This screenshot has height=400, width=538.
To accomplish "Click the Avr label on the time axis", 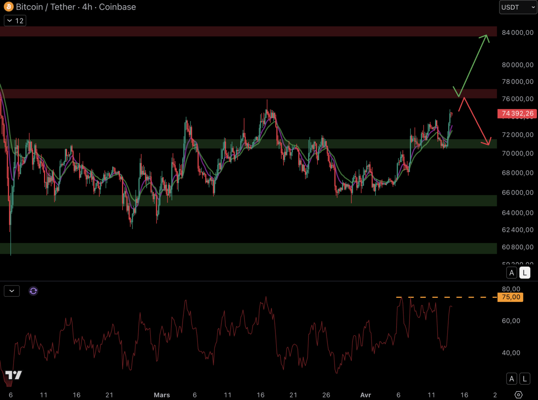I will point(366,395).
